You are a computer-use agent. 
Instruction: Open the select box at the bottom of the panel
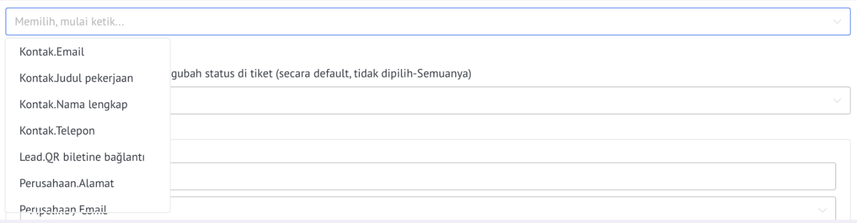(502, 209)
